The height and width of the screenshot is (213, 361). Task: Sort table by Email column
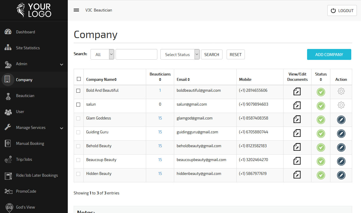[183, 79]
